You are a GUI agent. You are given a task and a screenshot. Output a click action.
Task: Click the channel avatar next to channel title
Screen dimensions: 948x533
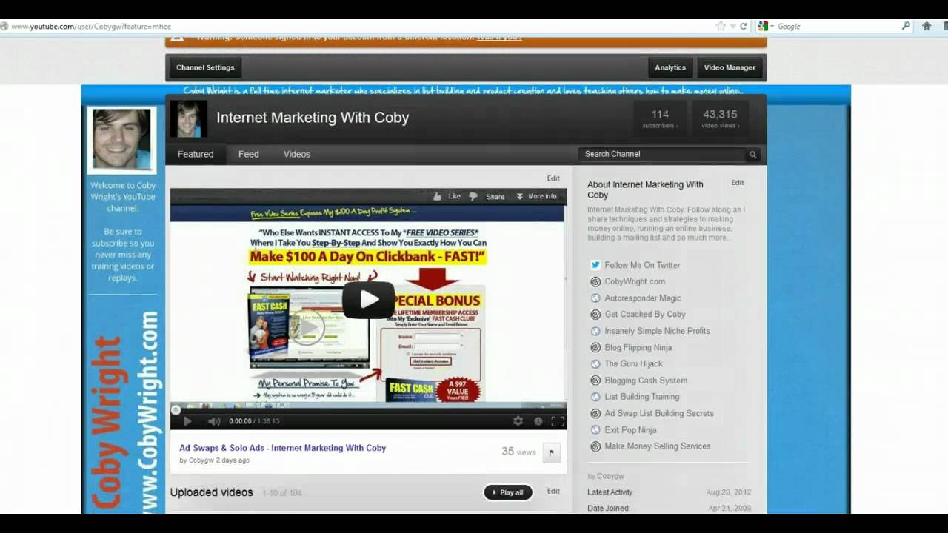(x=188, y=118)
